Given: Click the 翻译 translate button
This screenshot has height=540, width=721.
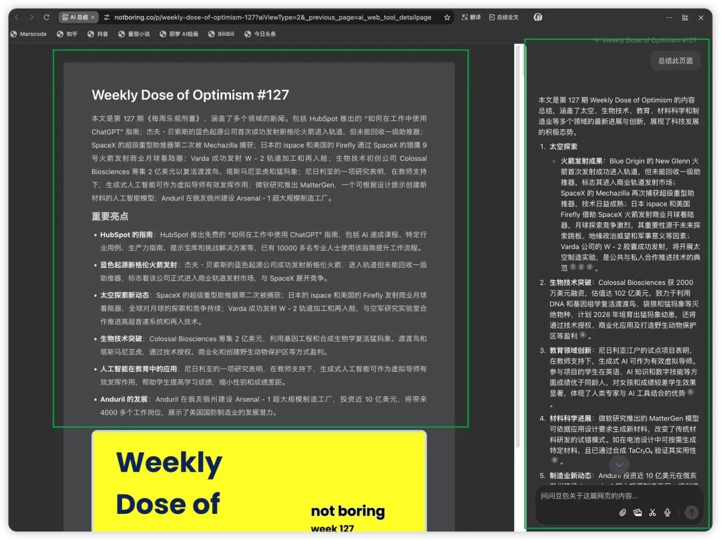Looking at the screenshot, I should (x=471, y=17).
